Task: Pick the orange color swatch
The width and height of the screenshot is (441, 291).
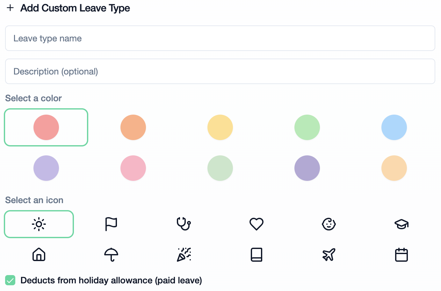Action: (133, 127)
